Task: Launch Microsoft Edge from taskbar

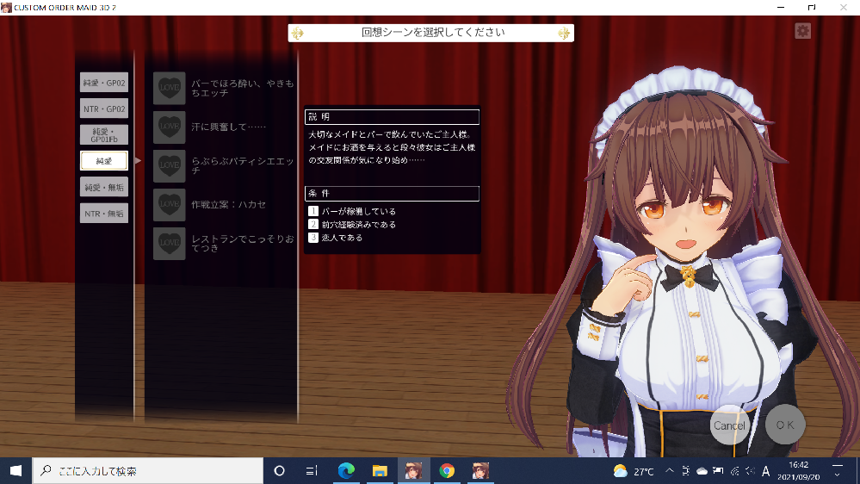Action: 346,471
